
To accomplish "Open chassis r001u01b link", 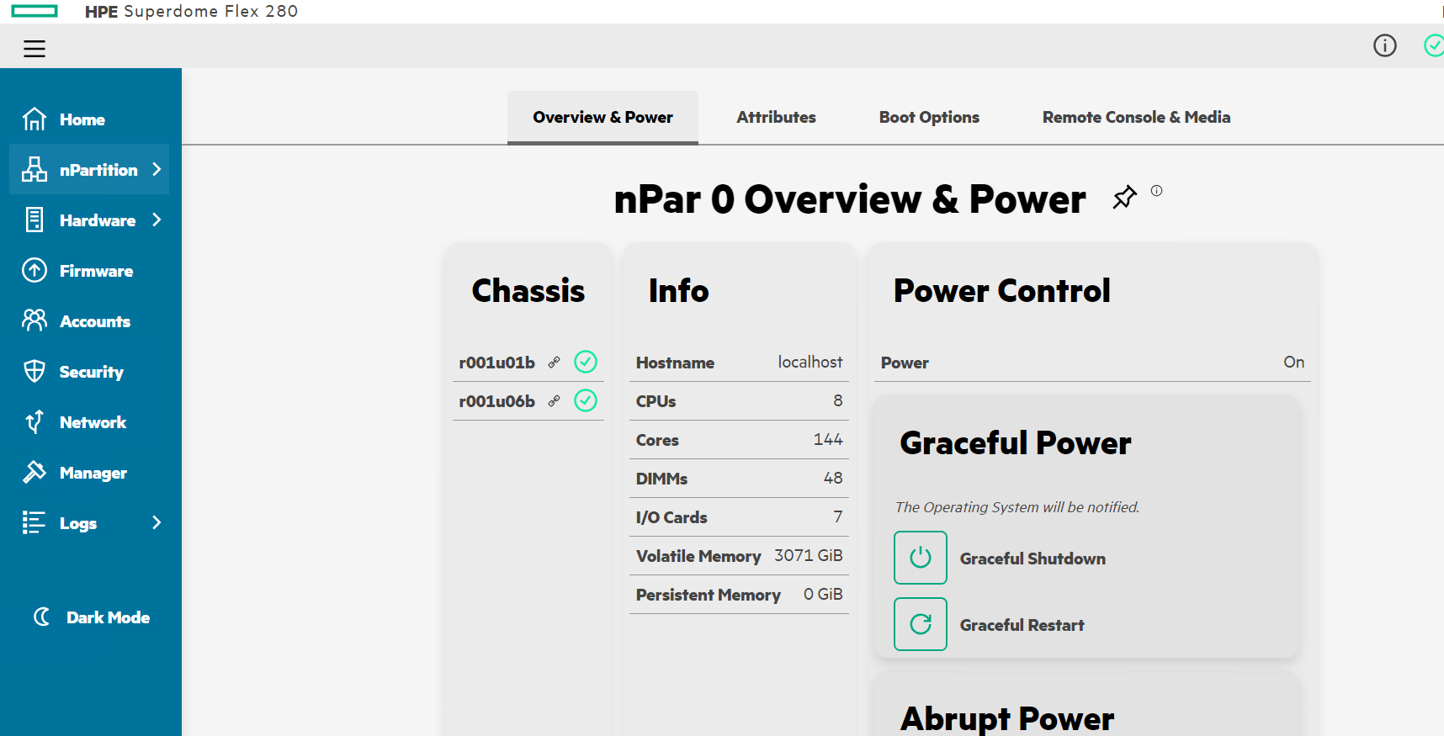I will pyautogui.click(x=496, y=363).
